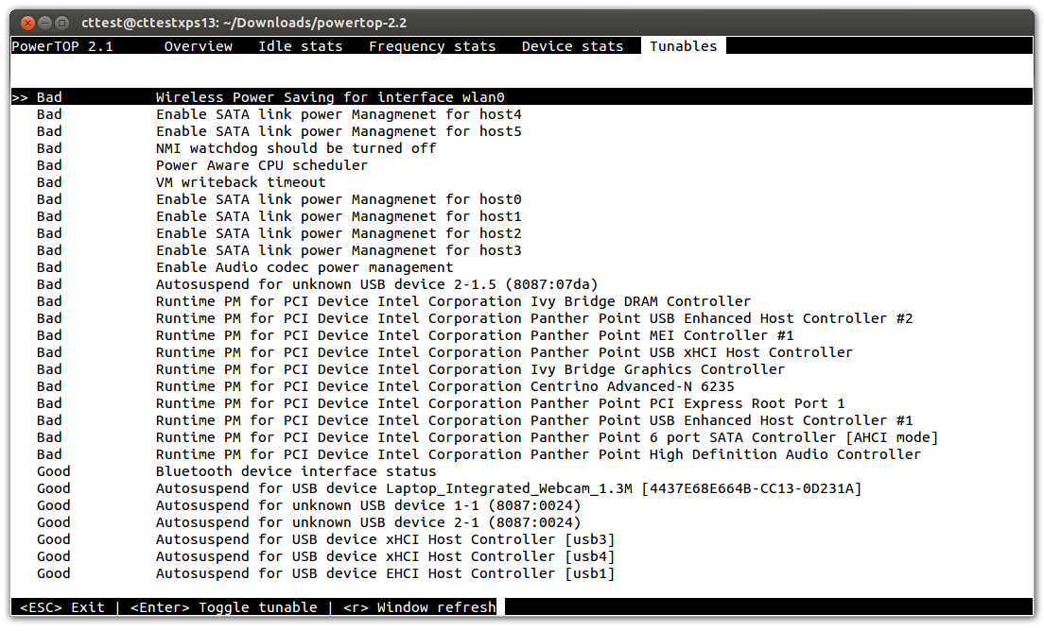1044x631 pixels.
Task: Select Runtime PM for USB Enhanced Host Controller #2
Action: pyautogui.click(x=522, y=318)
